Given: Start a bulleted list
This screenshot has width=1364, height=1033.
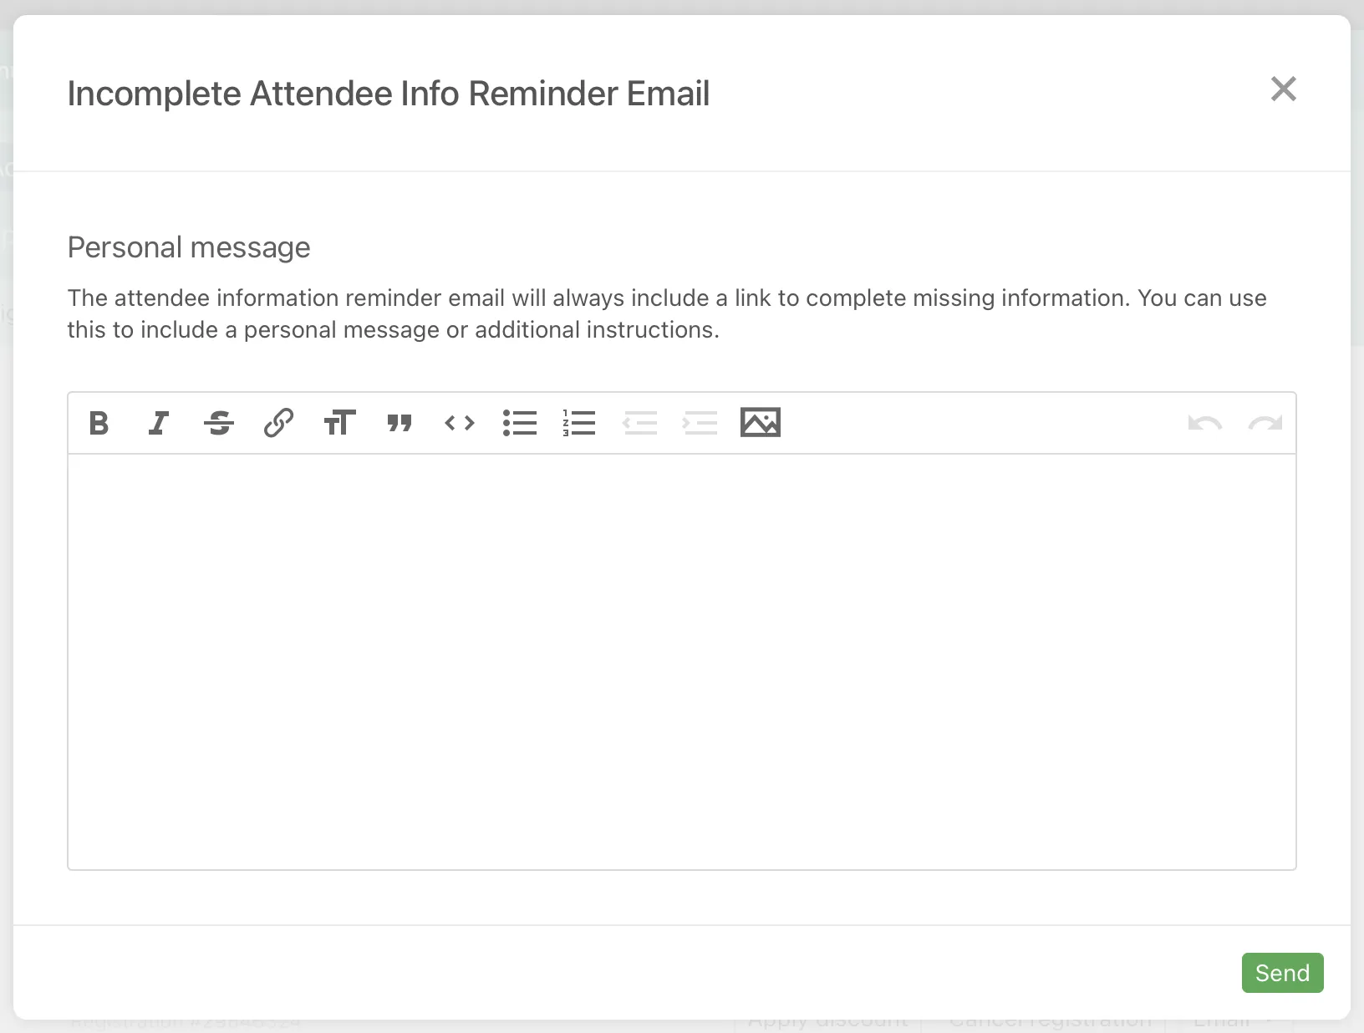Looking at the screenshot, I should pyautogui.click(x=520, y=423).
